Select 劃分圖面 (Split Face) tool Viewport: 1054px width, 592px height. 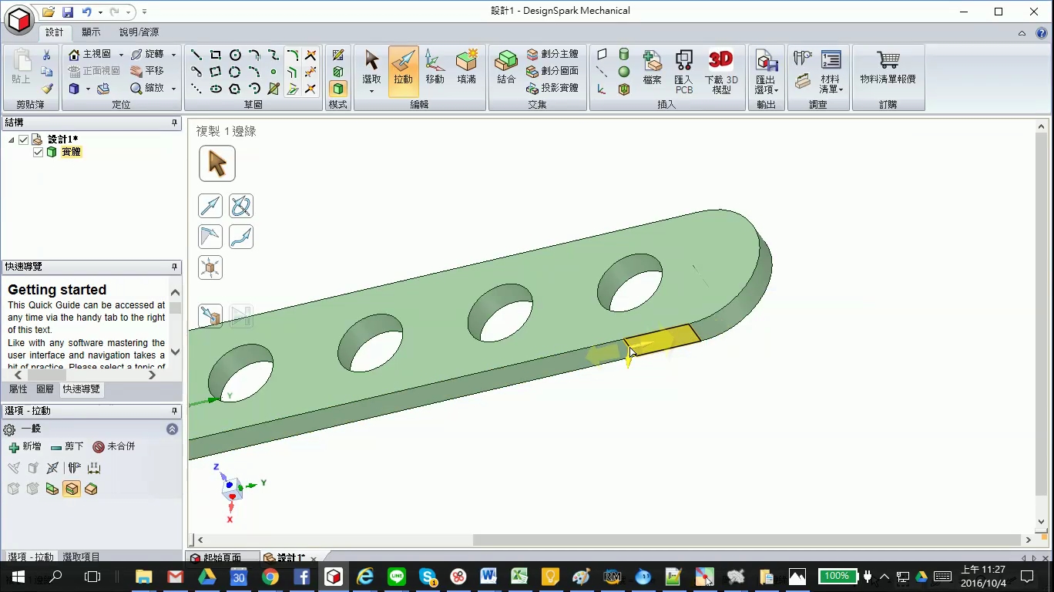pyautogui.click(x=552, y=71)
